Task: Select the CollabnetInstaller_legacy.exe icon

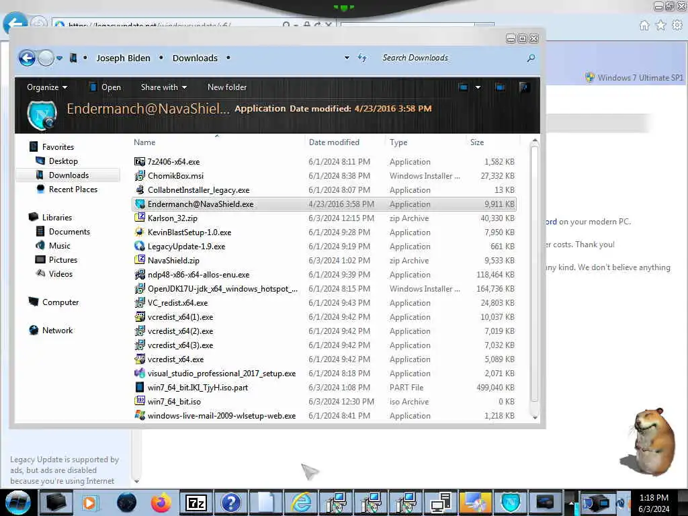Action: (140, 189)
